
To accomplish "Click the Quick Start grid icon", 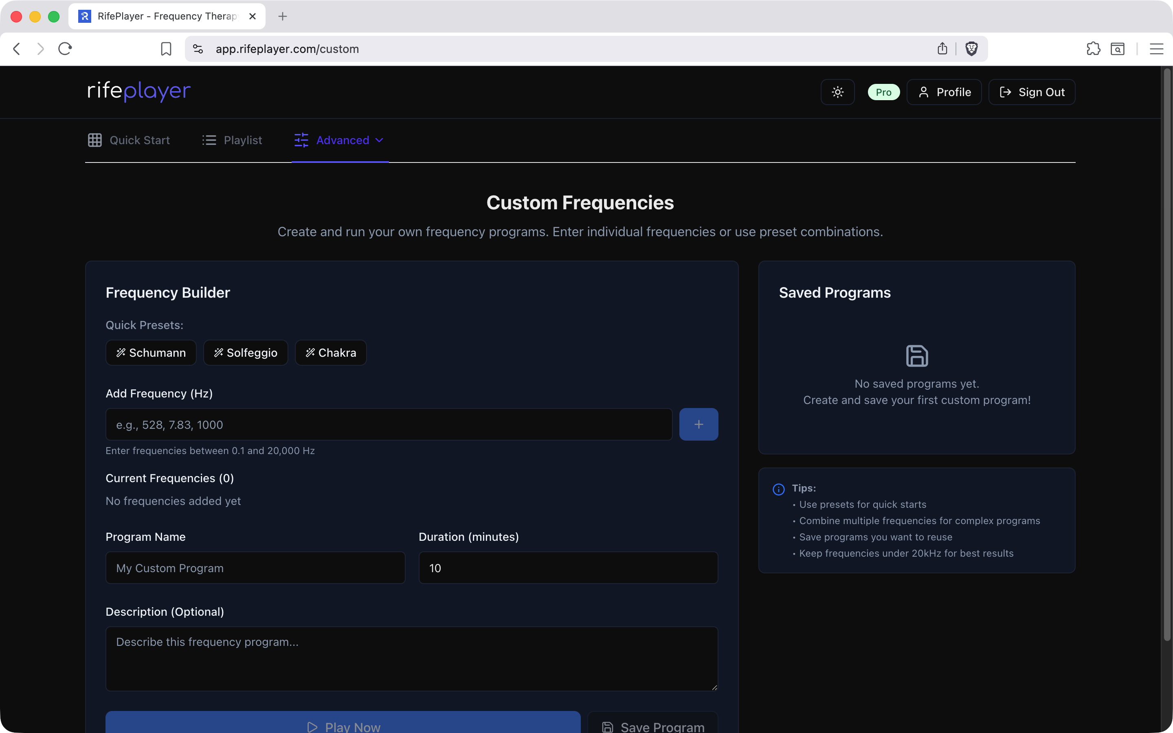I will click(95, 140).
